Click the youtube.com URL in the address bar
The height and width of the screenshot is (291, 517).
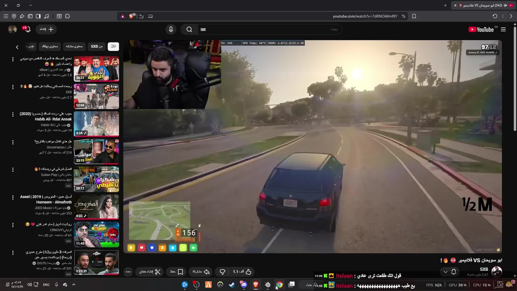[365, 16]
